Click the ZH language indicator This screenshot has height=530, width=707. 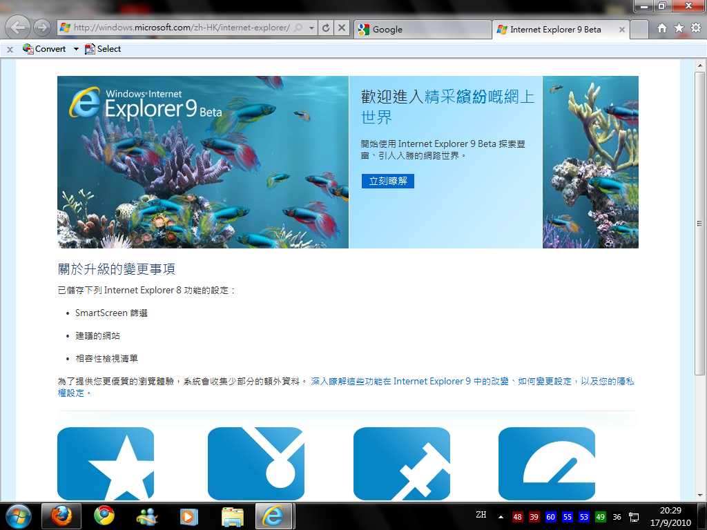(x=481, y=515)
